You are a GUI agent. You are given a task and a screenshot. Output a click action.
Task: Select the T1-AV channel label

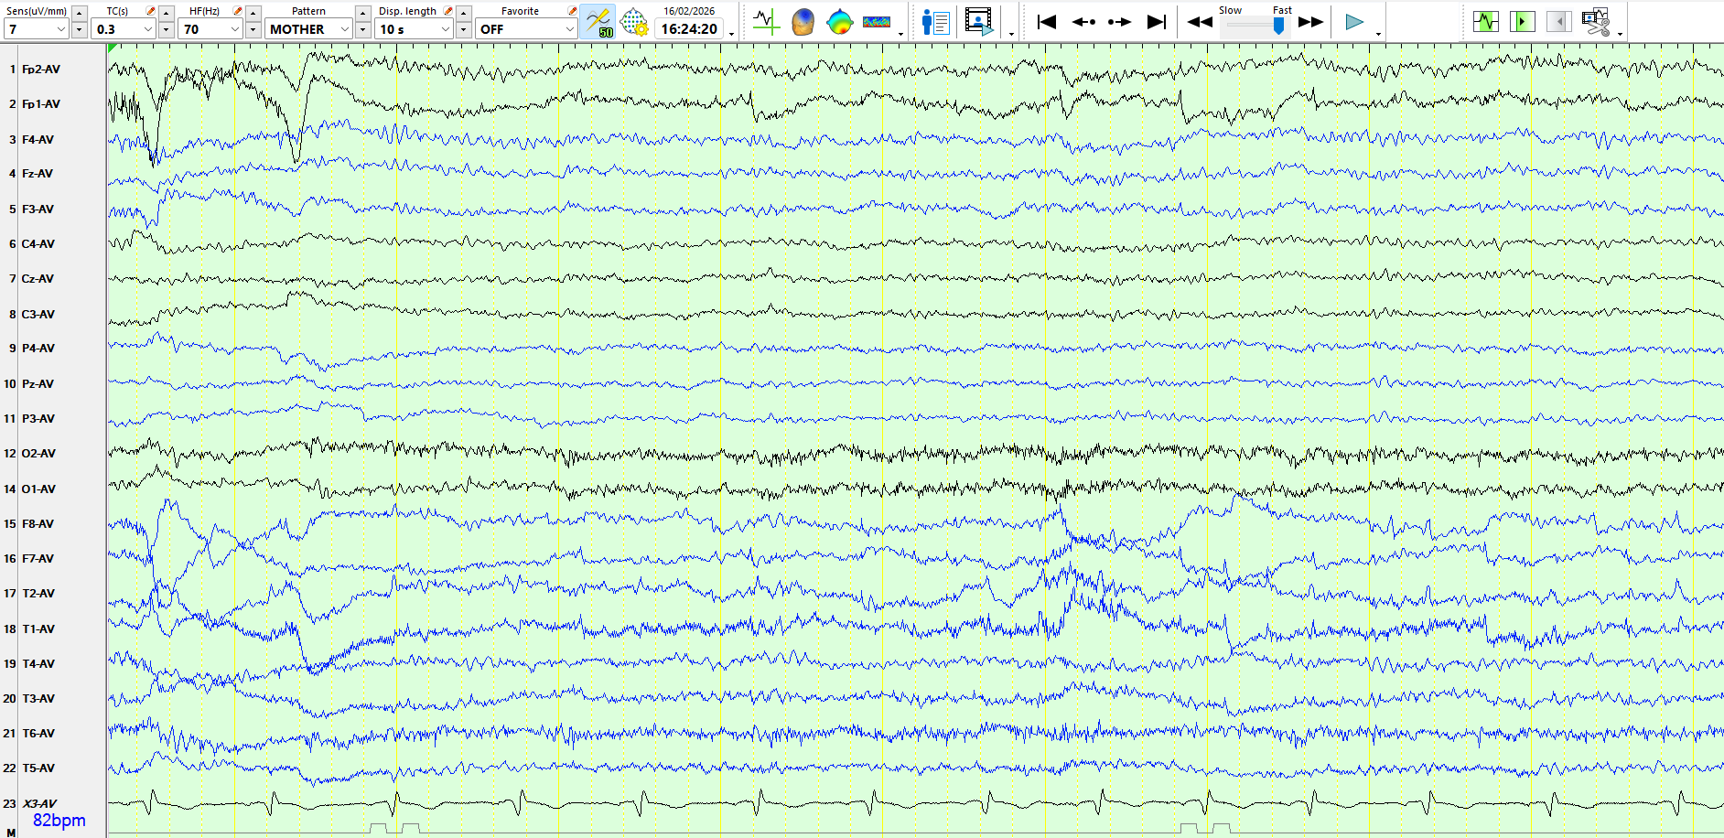click(38, 629)
